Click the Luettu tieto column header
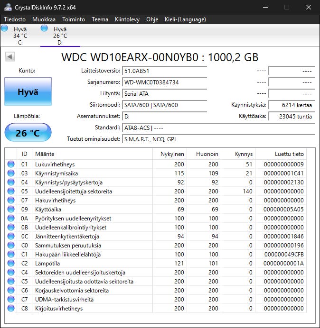Screen dimensions: 320x328 click(288, 154)
